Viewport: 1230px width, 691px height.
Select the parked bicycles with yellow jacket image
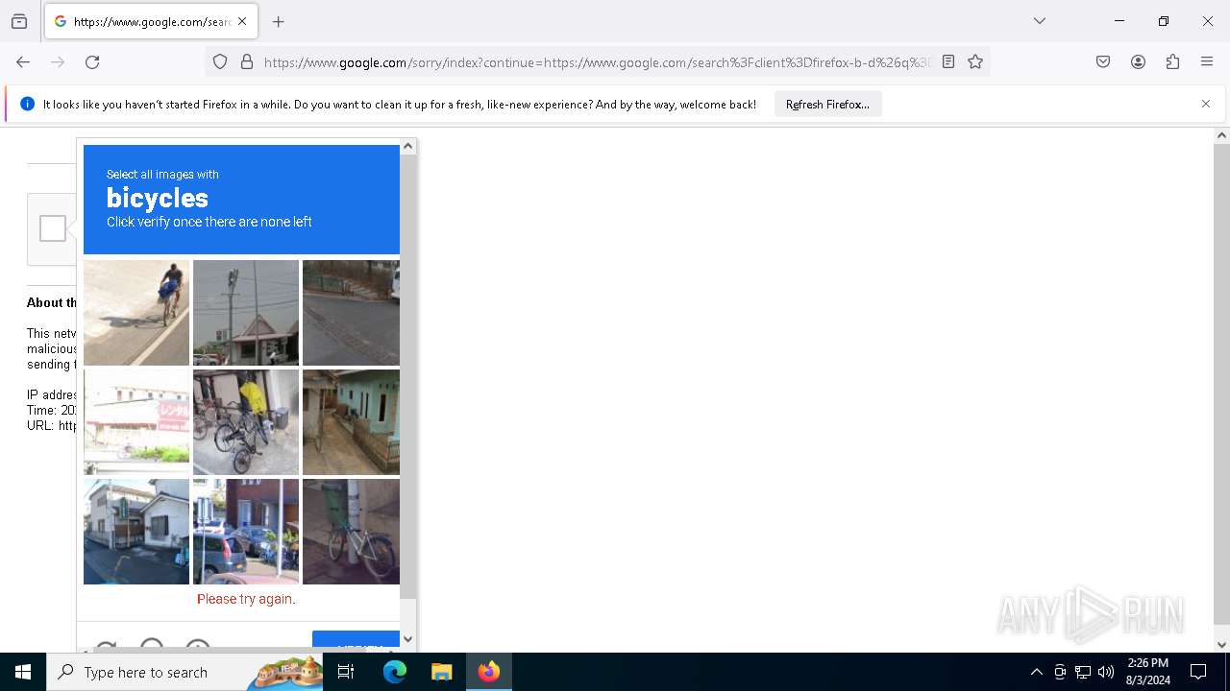[x=246, y=422]
